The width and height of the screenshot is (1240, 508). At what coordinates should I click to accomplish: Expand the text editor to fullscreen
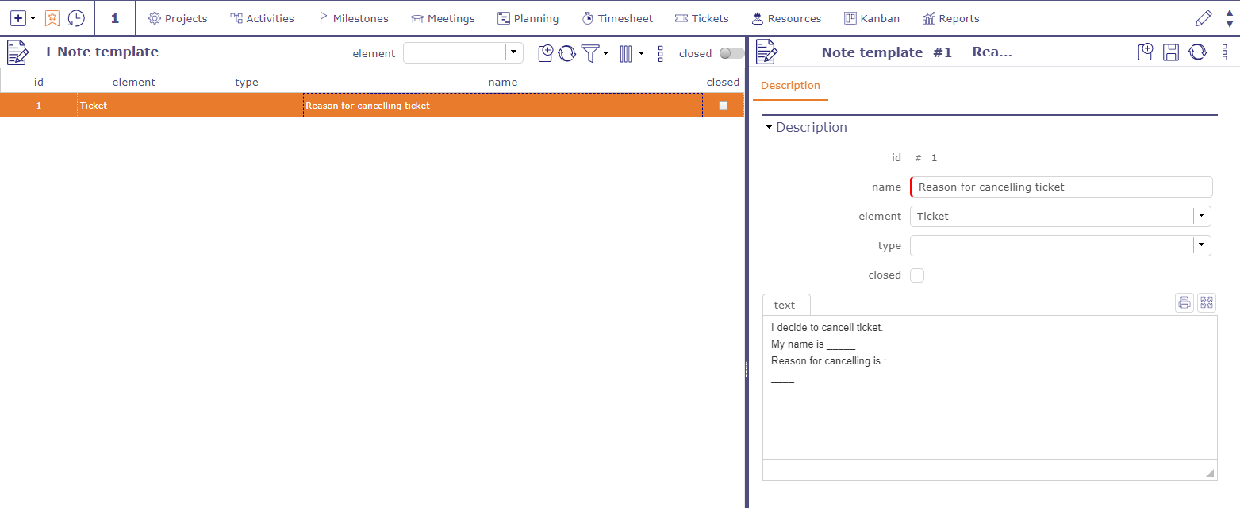(x=1207, y=302)
